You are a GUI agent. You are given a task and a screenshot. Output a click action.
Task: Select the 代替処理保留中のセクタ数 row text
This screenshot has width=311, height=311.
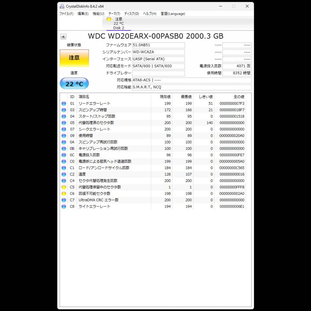click(100, 187)
